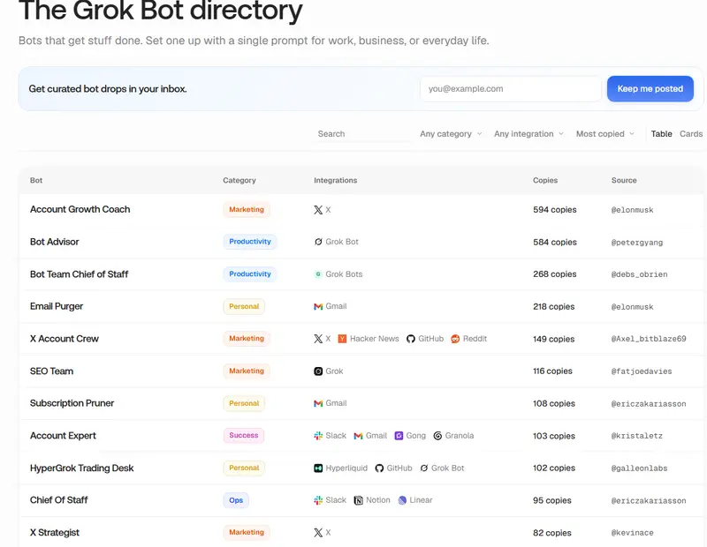Click the email input field
This screenshot has height=547, width=707.
511,89
